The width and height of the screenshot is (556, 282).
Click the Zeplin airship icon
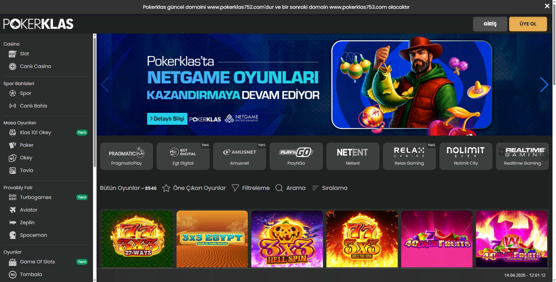[13, 222]
